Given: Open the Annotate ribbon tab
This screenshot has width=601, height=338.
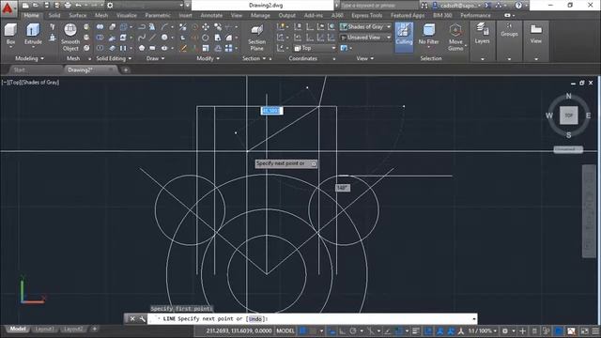Looking at the screenshot, I should click(x=211, y=15).
